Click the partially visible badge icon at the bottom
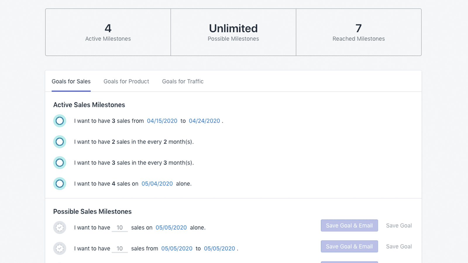This screenshot has width=468, height=263. (60, 261)
